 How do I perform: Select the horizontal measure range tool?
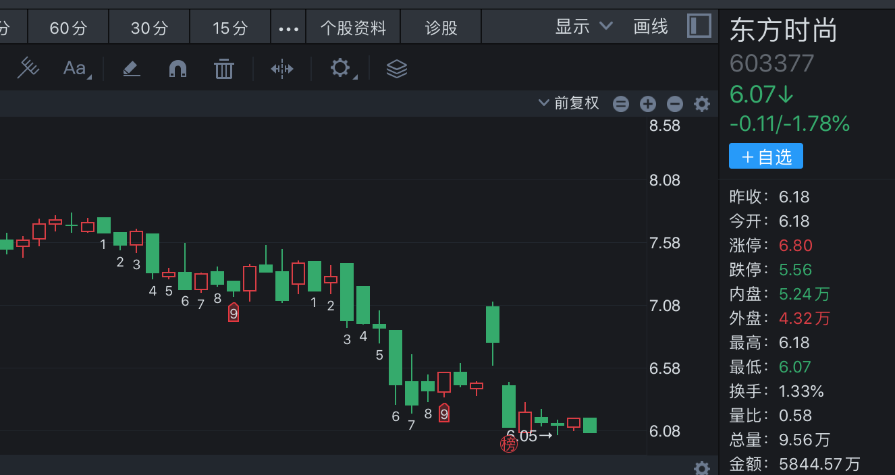[281, 68]
